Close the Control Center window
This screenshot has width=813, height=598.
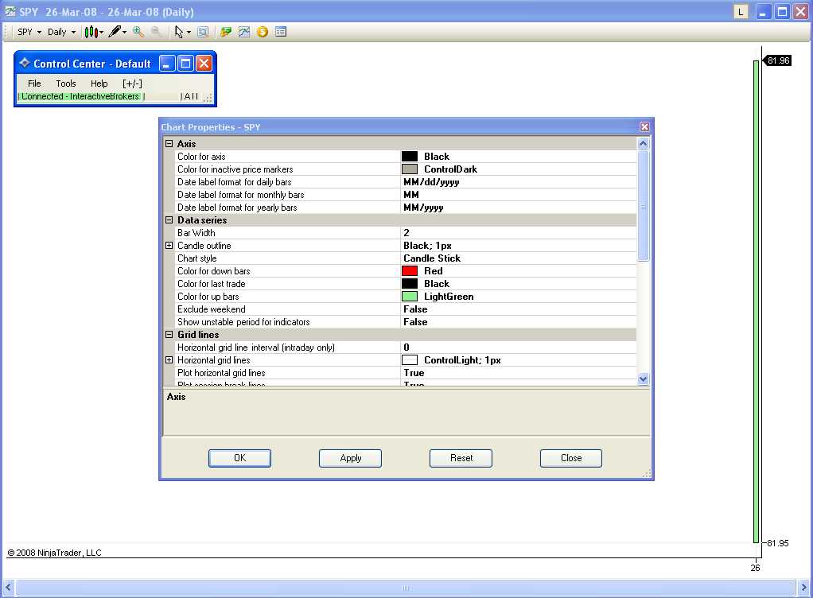click(204, 64)
